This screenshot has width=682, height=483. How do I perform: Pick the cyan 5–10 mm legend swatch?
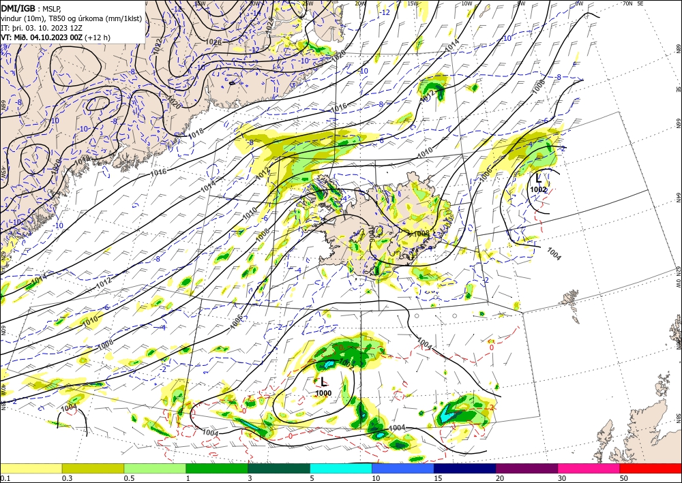(341, 468)
